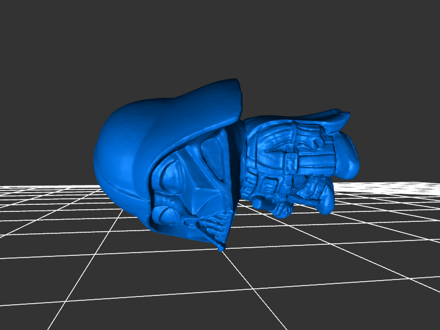
Task: Click the mask's mouth grille area
Action: (212, 226)
